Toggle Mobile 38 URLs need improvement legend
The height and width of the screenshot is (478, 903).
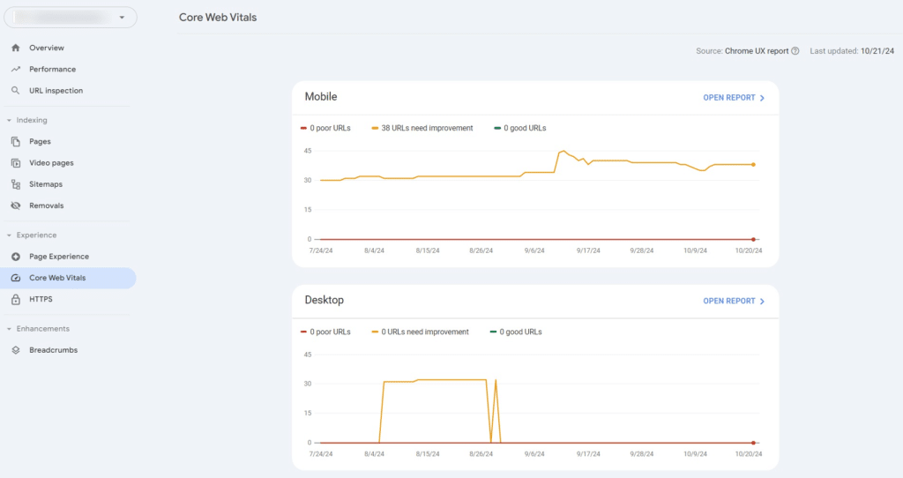pyautogui.click(x=422, y=129)
